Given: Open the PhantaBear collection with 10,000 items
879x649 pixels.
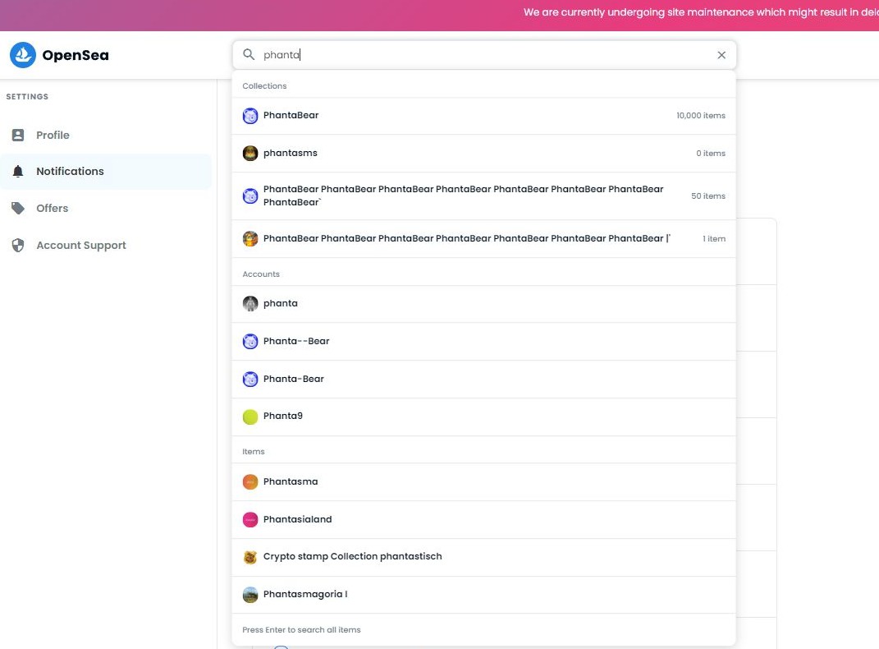Looking at the screenshot, I should (x=483, y=116).
